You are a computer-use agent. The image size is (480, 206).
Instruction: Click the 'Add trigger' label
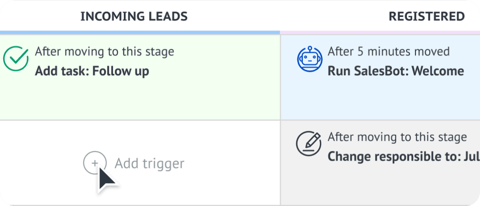tap(149, 163)
